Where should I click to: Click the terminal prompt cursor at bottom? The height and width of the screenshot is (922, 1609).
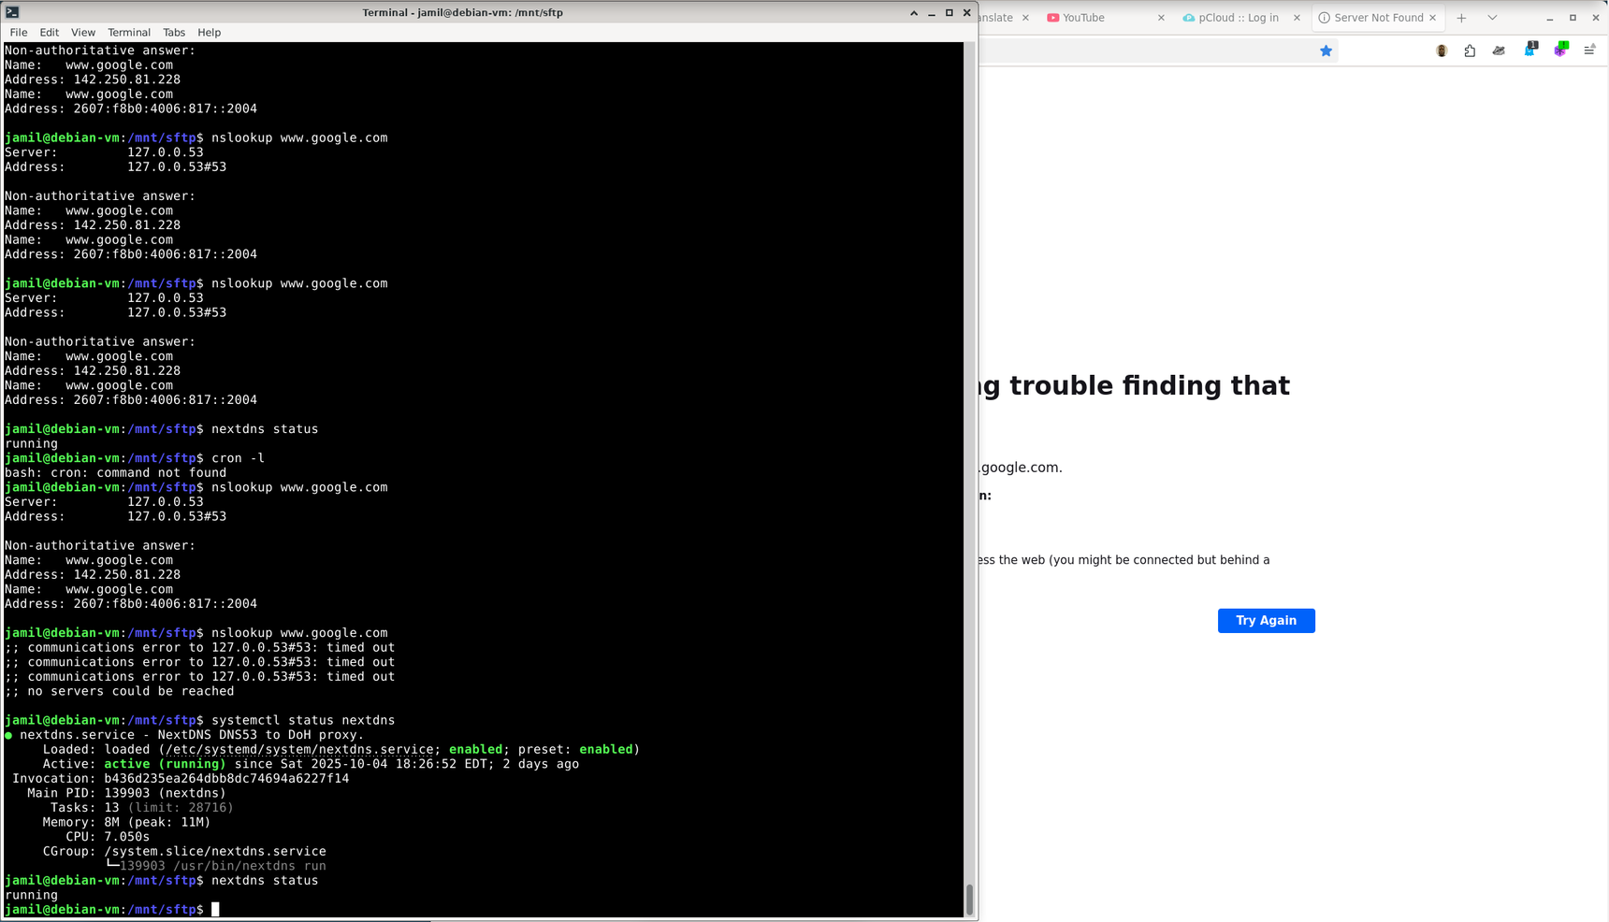(x=215, y=909)
